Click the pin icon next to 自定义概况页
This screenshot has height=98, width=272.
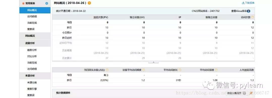[x=251, y=93]
